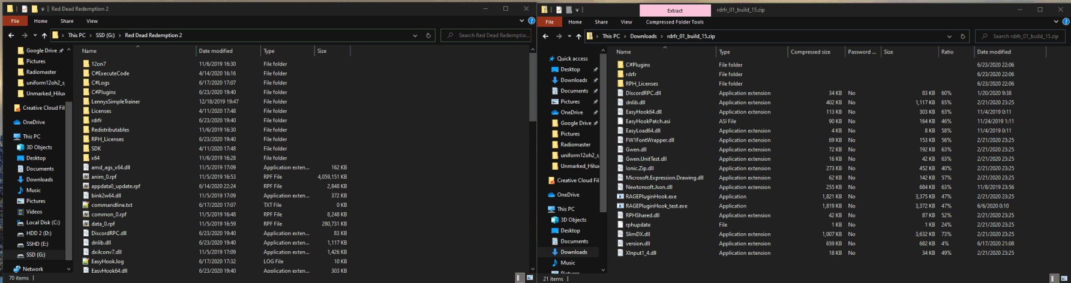Select SSHD (E:) drive in left sidebar

pos(37,244)
